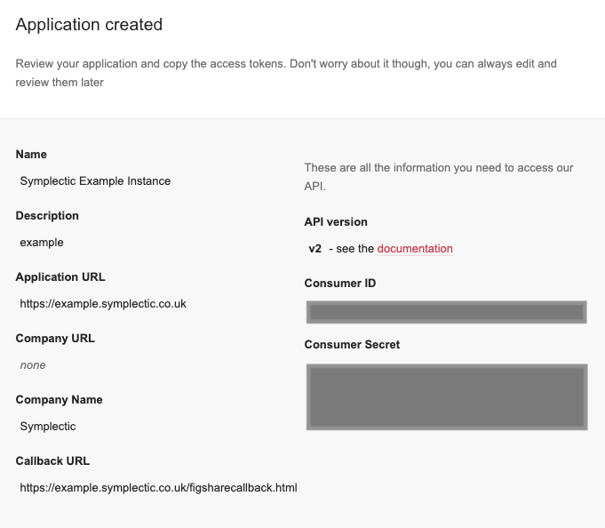
Task: Click the Application created heading
Action: [x=89, y=25]
